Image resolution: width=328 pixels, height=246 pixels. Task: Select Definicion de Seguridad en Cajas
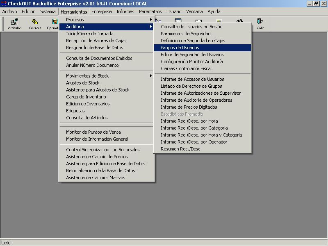[203, 41]
